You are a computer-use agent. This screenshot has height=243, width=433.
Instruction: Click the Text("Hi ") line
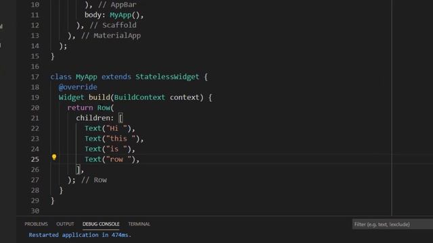coord(110,128)
